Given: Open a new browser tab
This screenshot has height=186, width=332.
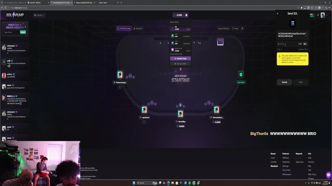Looking at the screenshot, I should pyautogui.click(x=121, y=3).
